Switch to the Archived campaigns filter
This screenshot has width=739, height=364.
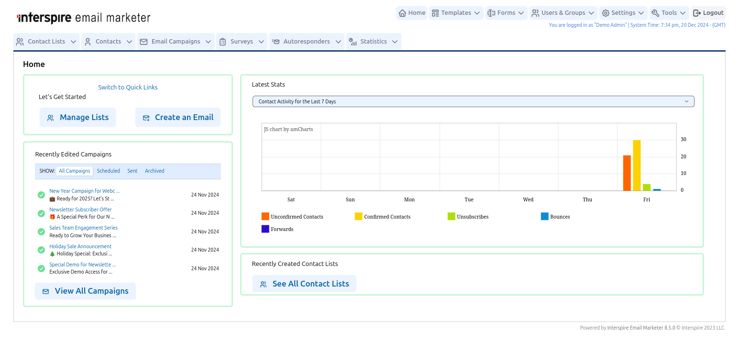pos(154,171)
